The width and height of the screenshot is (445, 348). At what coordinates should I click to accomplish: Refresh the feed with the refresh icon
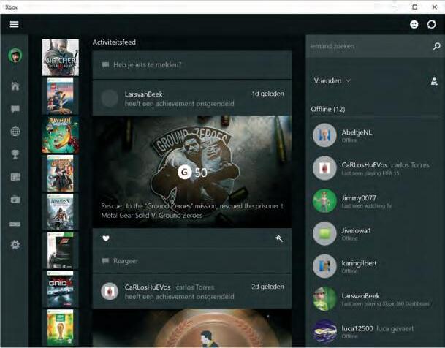pyautogui.click(x=431, y=24)
